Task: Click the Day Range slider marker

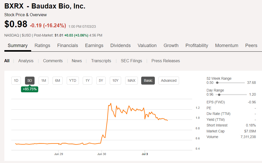Action: [219, 95]
